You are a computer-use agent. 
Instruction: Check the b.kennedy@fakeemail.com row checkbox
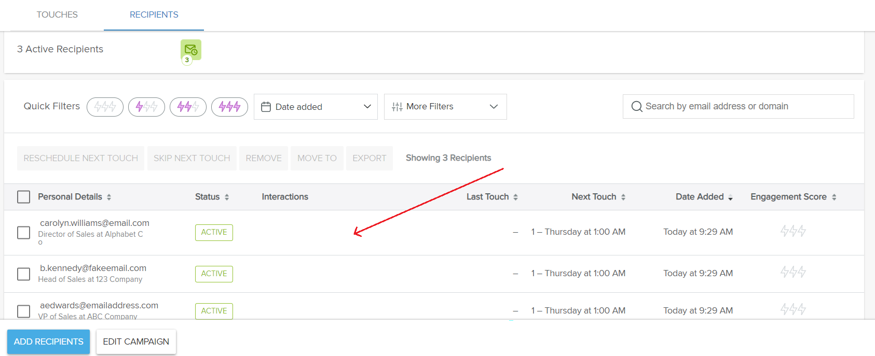[23, 274]
